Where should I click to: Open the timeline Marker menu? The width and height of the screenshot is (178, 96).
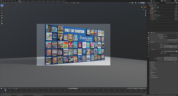pos(17,88)
